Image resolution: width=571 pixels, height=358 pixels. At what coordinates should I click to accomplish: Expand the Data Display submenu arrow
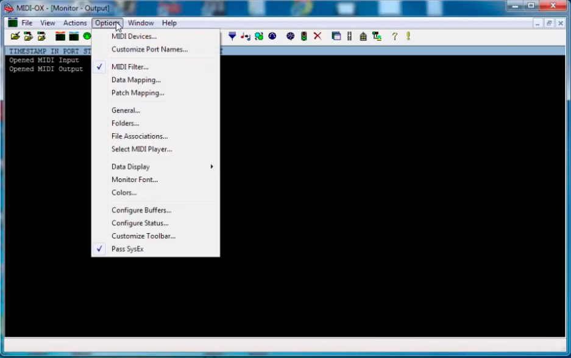(211, 167)
